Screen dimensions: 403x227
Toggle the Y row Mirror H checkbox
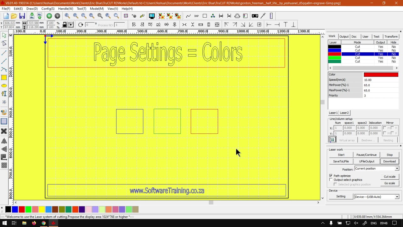[384, 133]
